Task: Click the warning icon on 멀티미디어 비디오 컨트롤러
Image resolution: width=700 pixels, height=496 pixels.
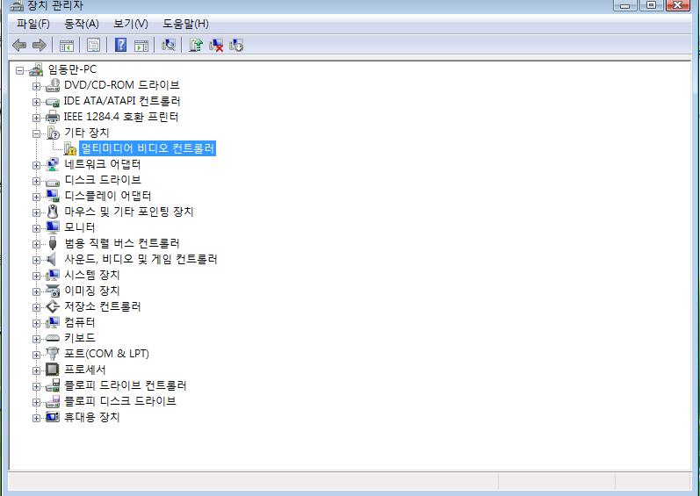Action: [70, 148]
